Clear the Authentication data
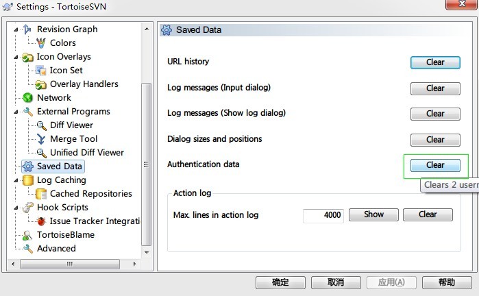The height and width of the screenshot is (296, 479). 435,165
